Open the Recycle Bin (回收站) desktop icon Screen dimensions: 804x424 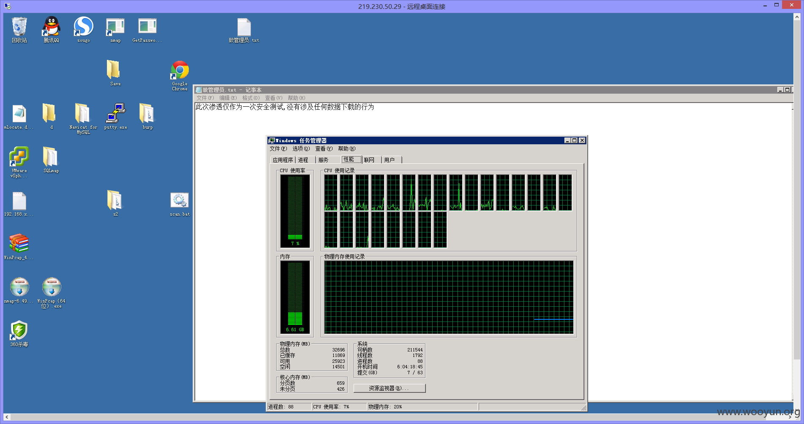pyautogui.click(x=19, y=30)
